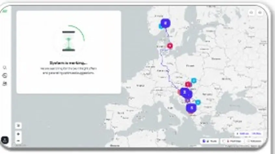The height and width of the screenshot is (154, 275).
Task: Select the red marker near Denmark
Action: [170, 46]
